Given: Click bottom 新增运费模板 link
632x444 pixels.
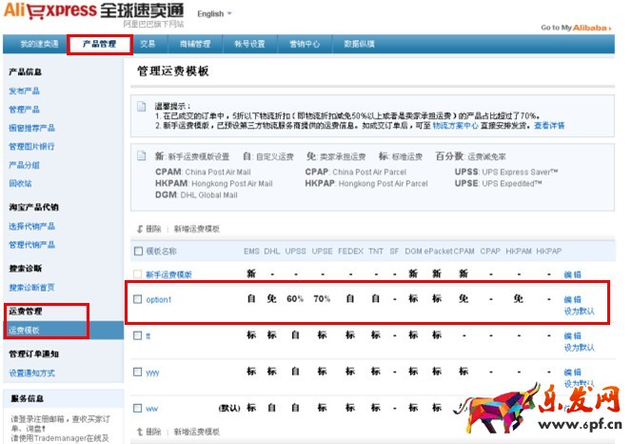Looking at the screenshot, I should click(197, 432).
